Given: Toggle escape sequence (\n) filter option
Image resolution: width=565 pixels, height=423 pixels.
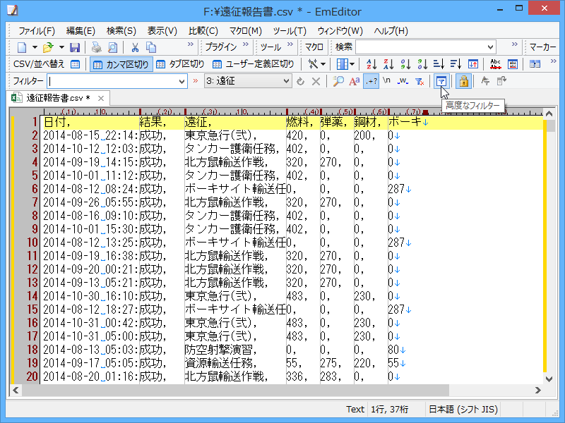Looking at the screenshot, I should pyautogui.click(x=386, y=80).
